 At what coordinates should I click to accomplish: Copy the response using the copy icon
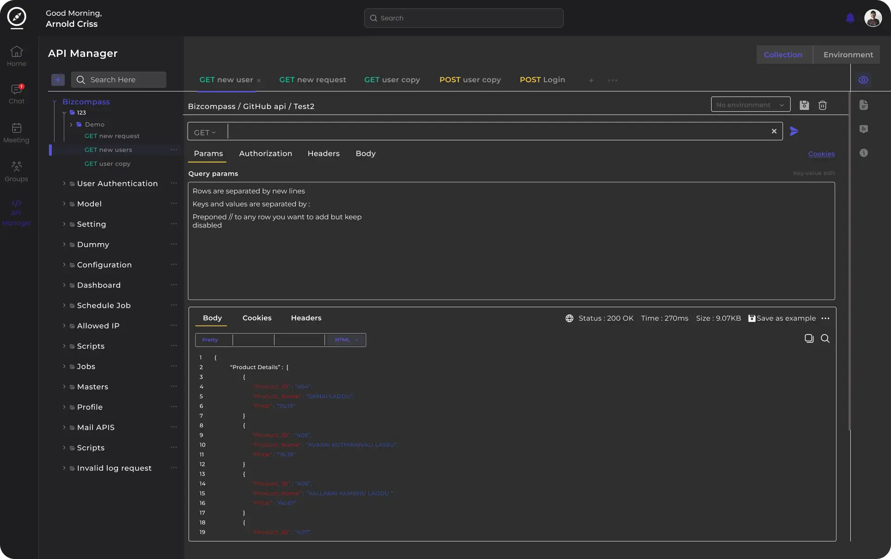[x=809, y=339]
